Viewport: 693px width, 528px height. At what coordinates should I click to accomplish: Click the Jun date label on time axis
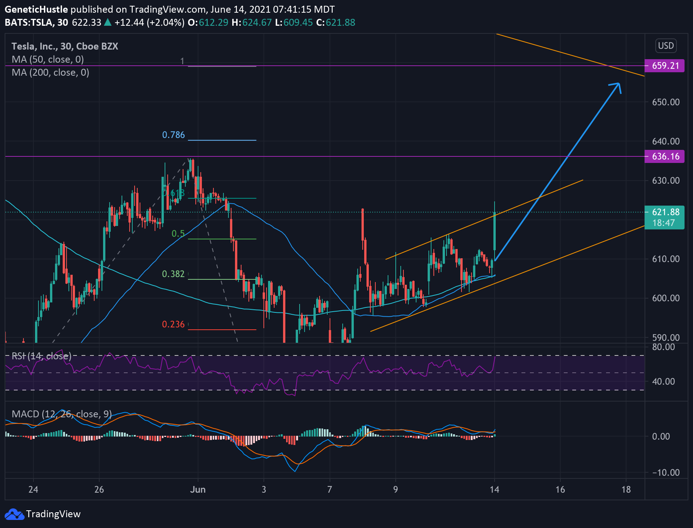[x=198, y=490]
